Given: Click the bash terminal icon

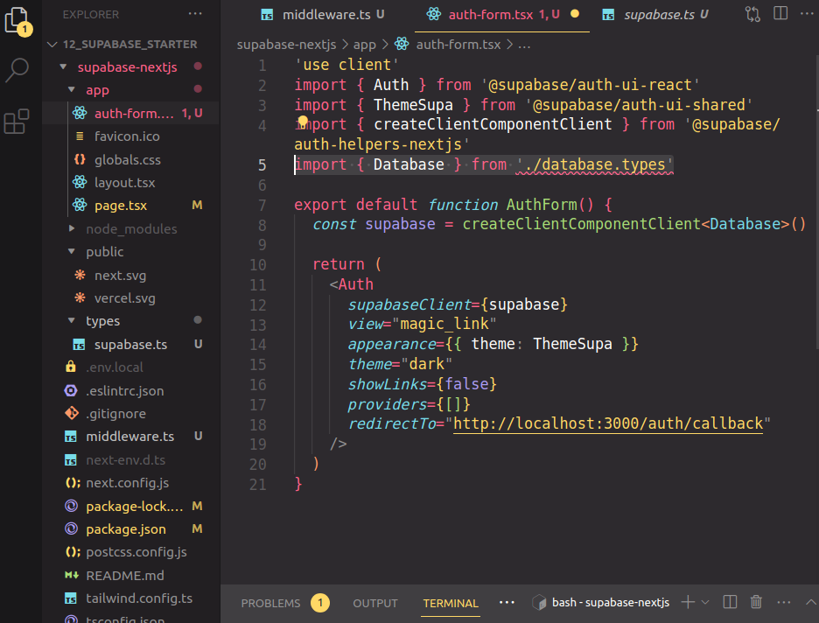Looking at the screenshot, I should (539, 603).
